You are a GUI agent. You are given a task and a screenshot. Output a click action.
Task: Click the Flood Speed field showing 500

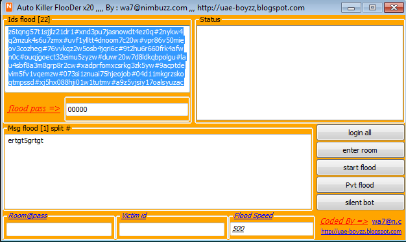(x=272, y=229)
